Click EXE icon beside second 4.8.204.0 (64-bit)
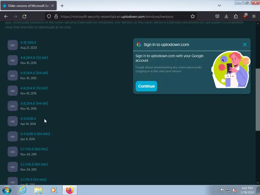260x195 pixels. [13, 106]
